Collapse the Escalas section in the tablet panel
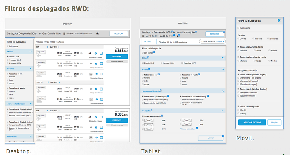 [222, 58]
